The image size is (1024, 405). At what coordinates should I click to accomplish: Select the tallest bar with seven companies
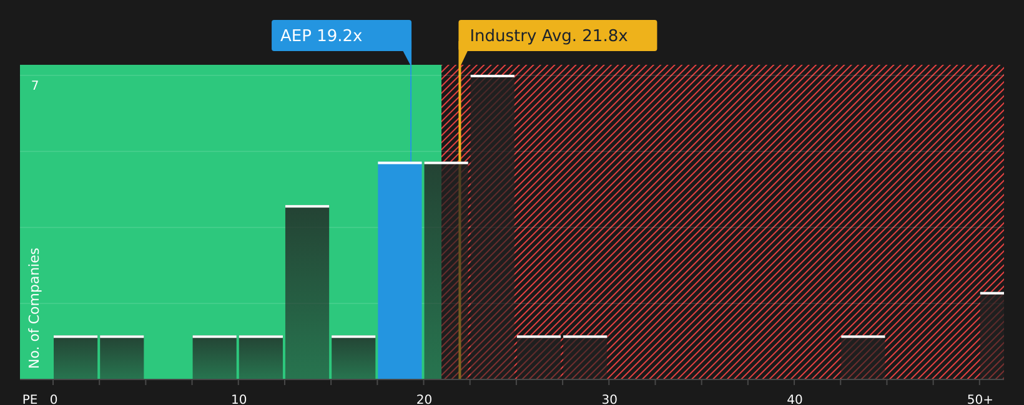point(492,227)
